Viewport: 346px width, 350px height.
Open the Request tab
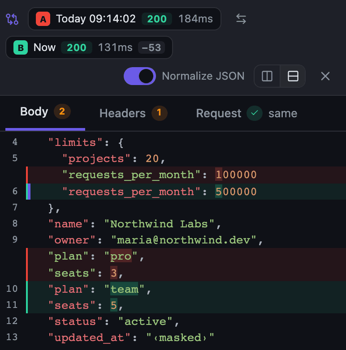[x=247, y=113]
